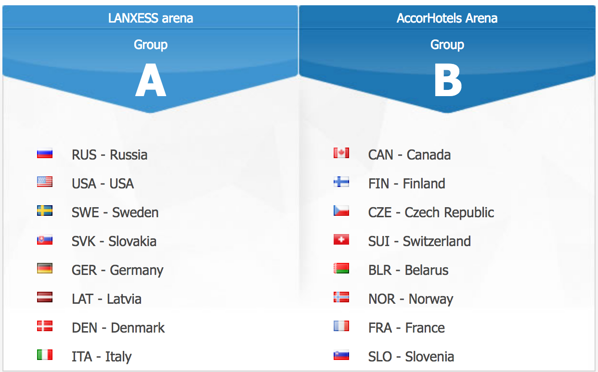Open the CZE - Czech Republic link
The height and width of the screenshot is (372, 598).
[x=431, y=212]
